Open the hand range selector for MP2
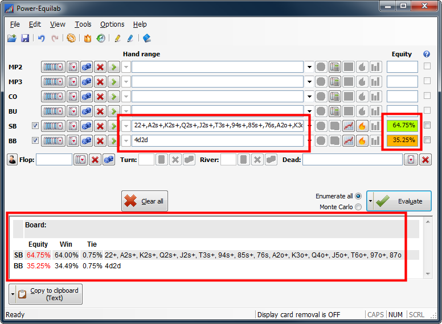The image size is (442, 324). pyautogui.click(x=54, y=67)
